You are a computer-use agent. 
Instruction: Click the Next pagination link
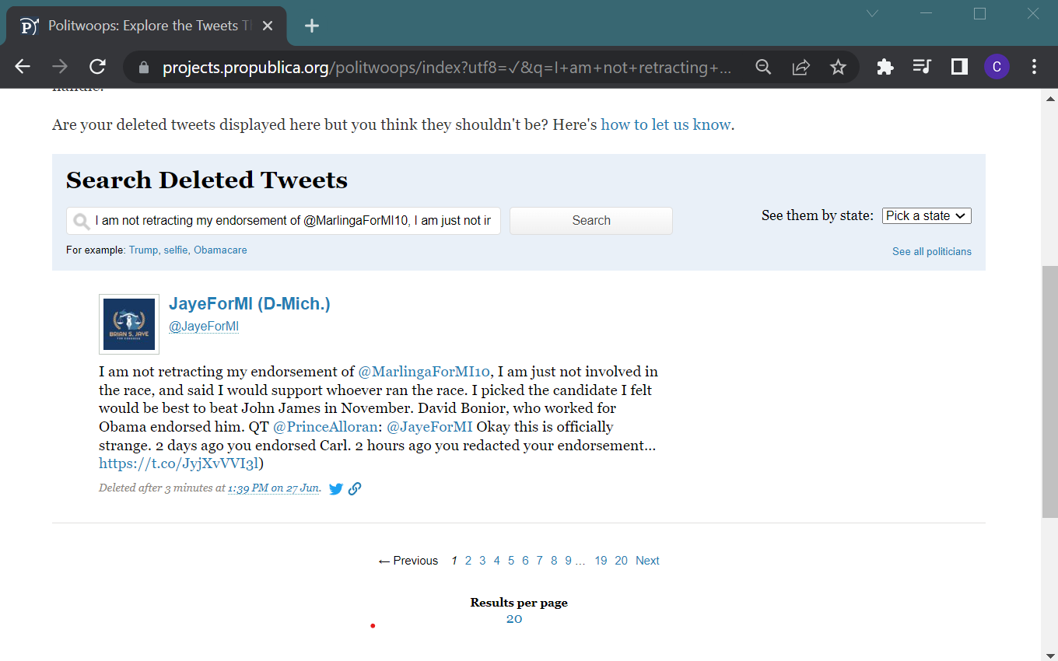(x=647, y=561)
